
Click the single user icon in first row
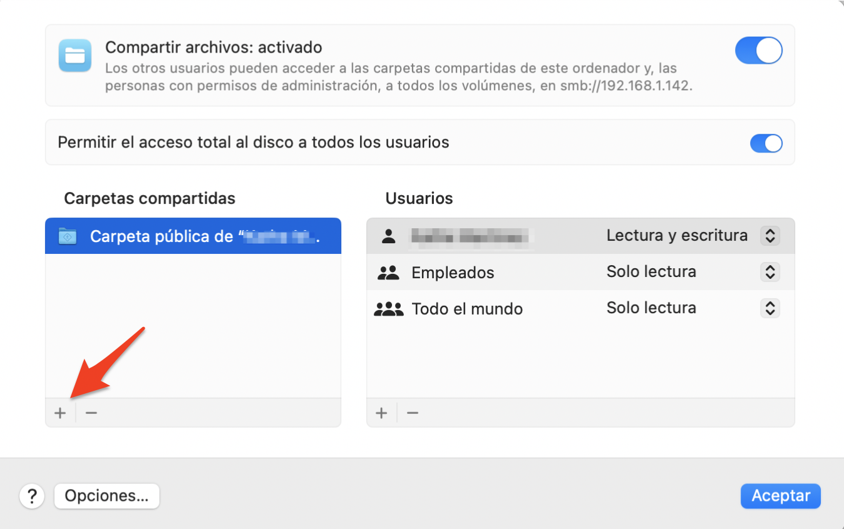click(389, 236)
